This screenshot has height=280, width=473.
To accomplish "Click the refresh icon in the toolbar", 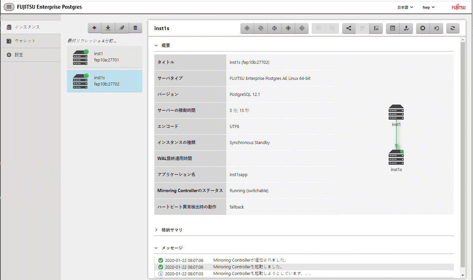I will click(453, 28).
